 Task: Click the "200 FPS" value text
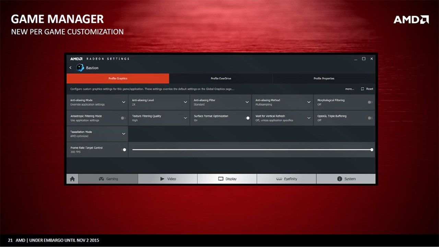75,152
